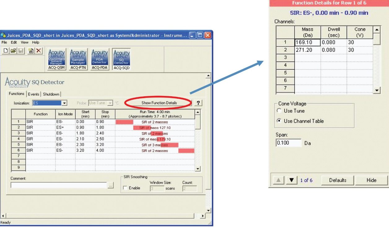This screenshot has height=228, width=389.
Task: Click the Comment text field
Action: 59,185
